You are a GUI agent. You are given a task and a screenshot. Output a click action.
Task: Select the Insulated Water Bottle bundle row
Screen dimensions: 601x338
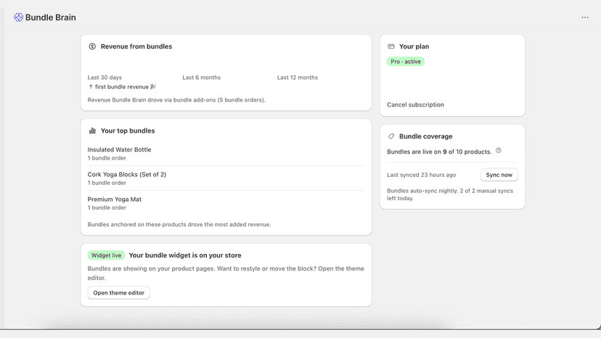pos(226,153)
